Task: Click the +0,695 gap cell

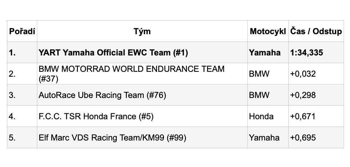Action: click(x=316, y=137)
